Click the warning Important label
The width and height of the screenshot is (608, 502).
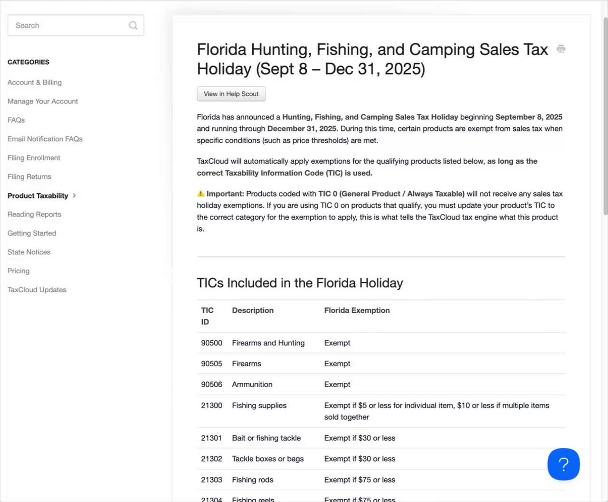221,194
